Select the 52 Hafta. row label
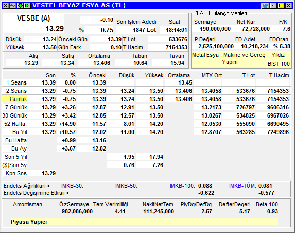The width and height of the screenshot is (295, 233). pos(15,124)
